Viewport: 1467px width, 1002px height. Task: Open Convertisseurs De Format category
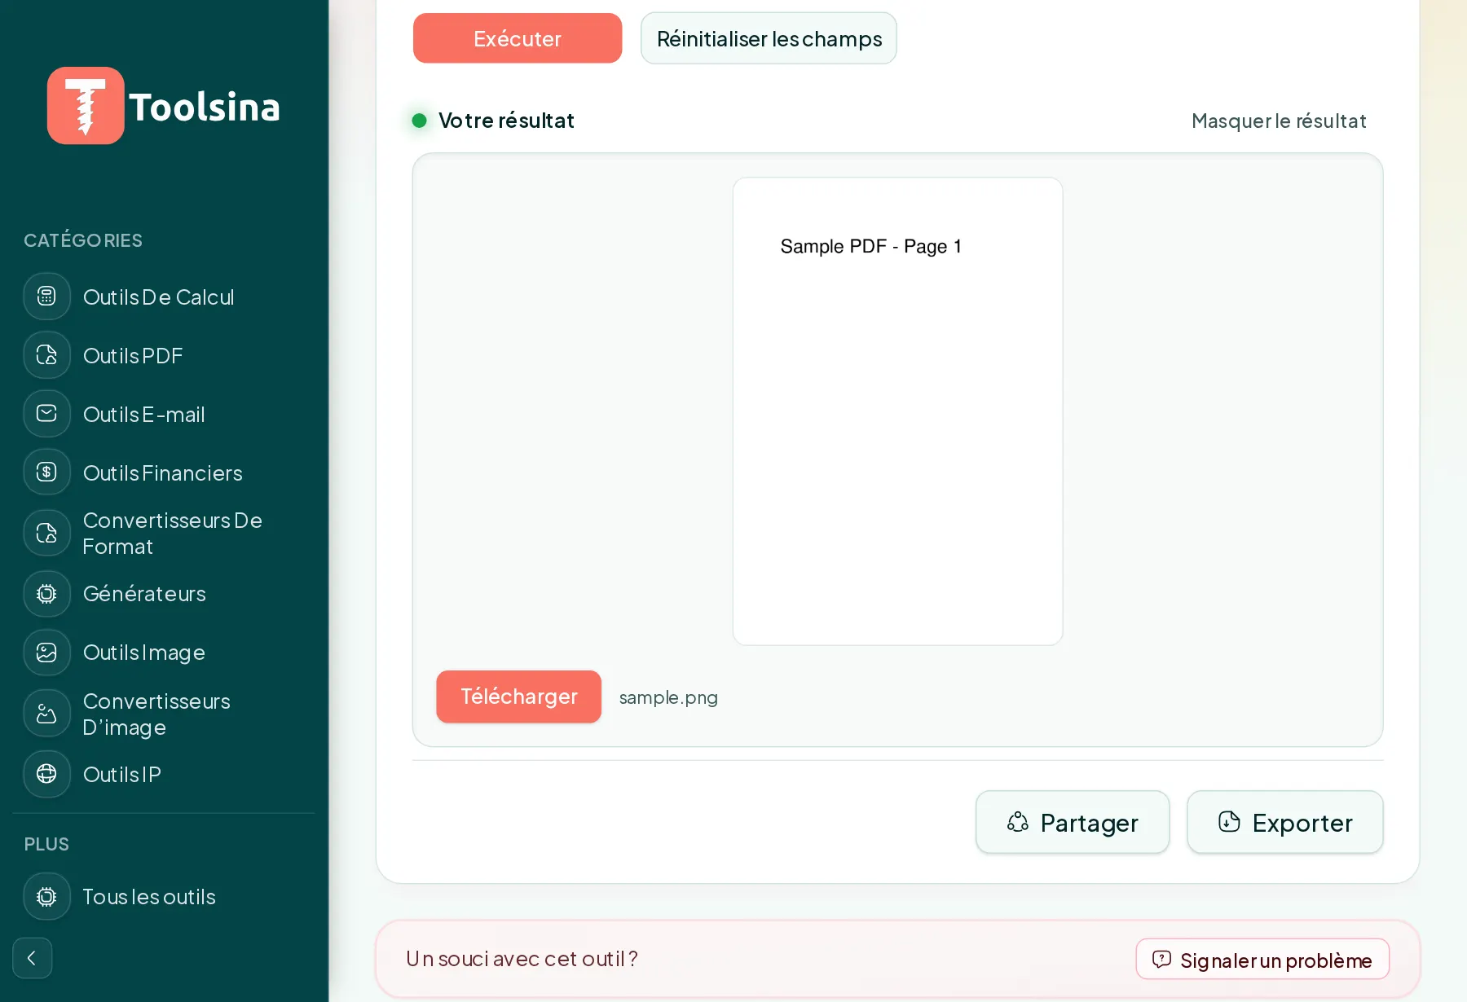(x=173, y=534)
